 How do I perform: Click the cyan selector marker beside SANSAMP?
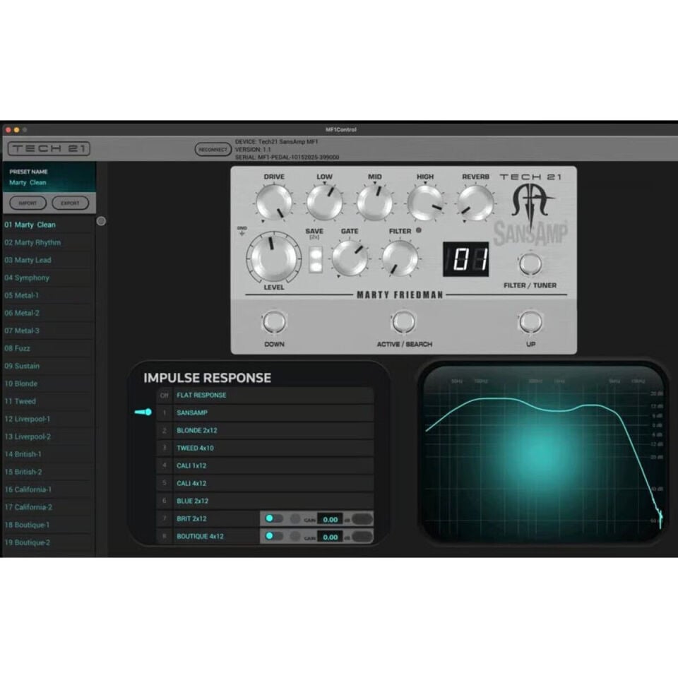[x=143, y=412]
